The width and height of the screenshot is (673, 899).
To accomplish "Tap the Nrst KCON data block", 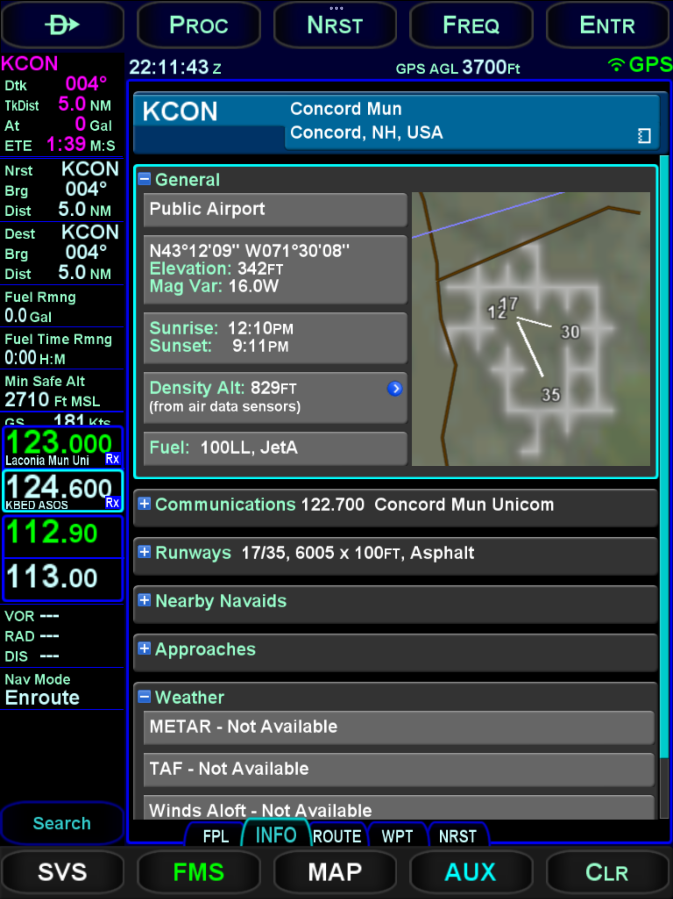I will (x=62, y=190).
